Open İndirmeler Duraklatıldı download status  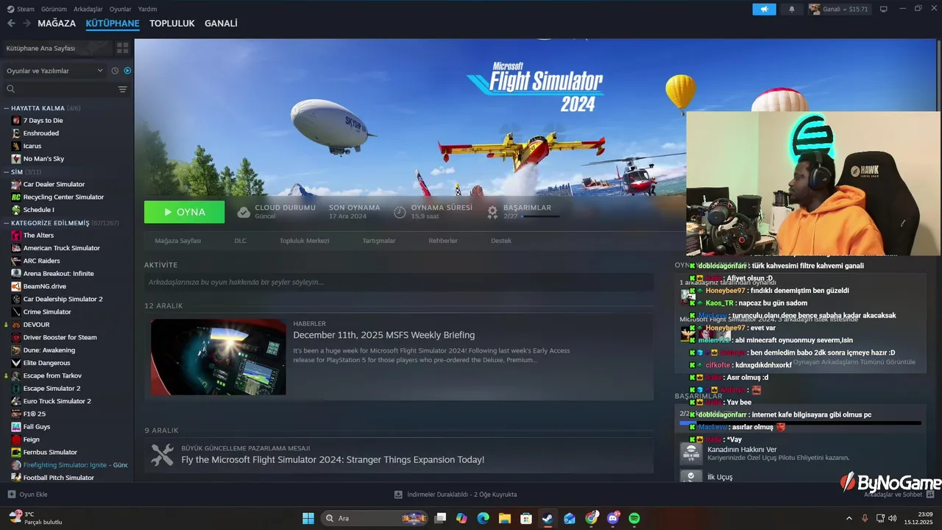click(x=456, y=494)
